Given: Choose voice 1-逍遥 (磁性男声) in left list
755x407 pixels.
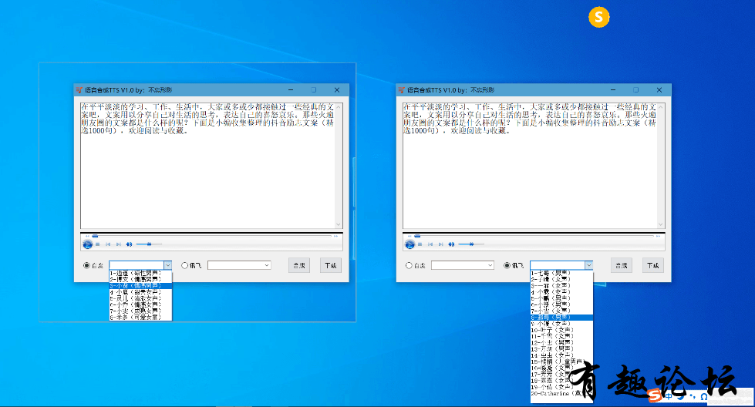Looking at the screenshot, I should coord(140,273).
